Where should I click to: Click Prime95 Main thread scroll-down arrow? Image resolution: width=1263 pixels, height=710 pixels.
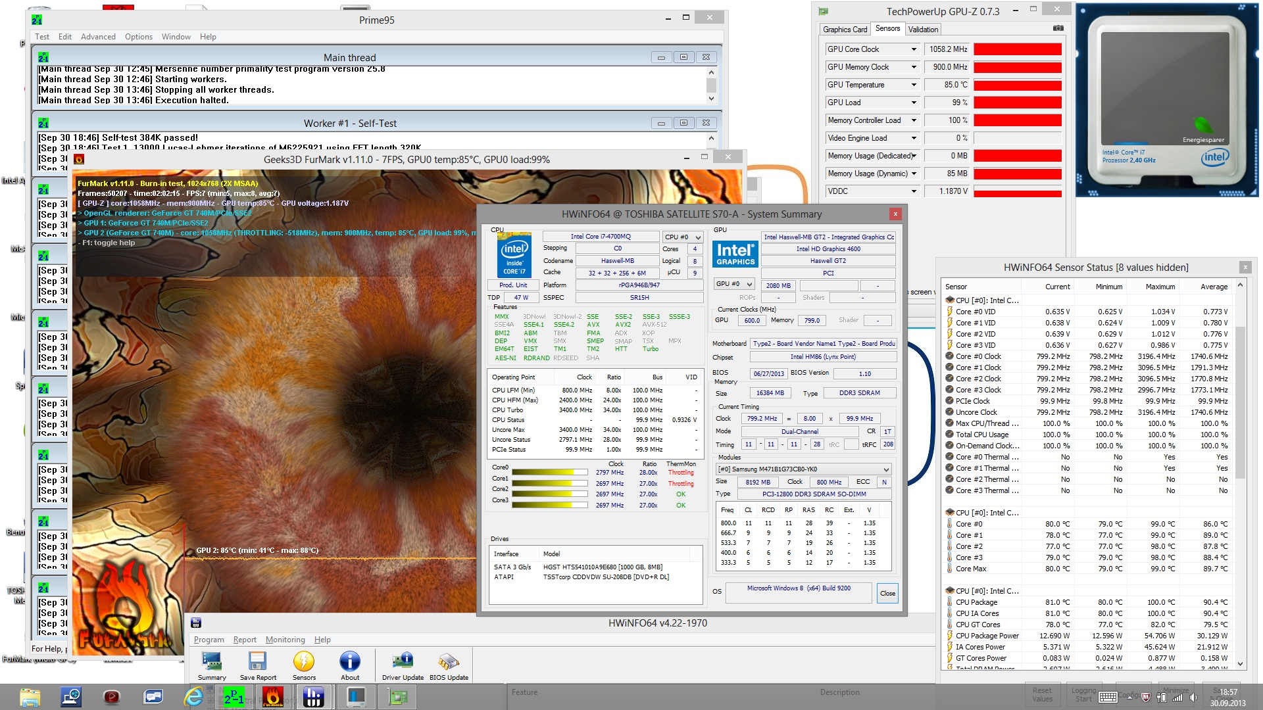pos(711,99)
